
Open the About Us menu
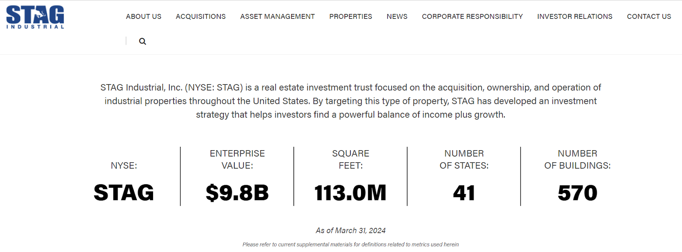point(144,17)
